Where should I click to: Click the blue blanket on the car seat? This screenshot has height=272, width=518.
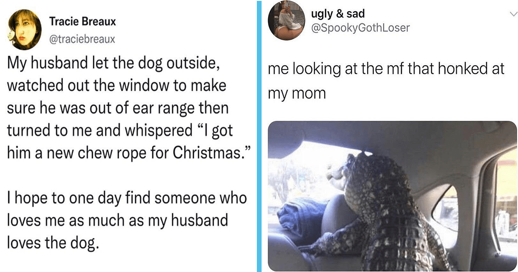300,220
